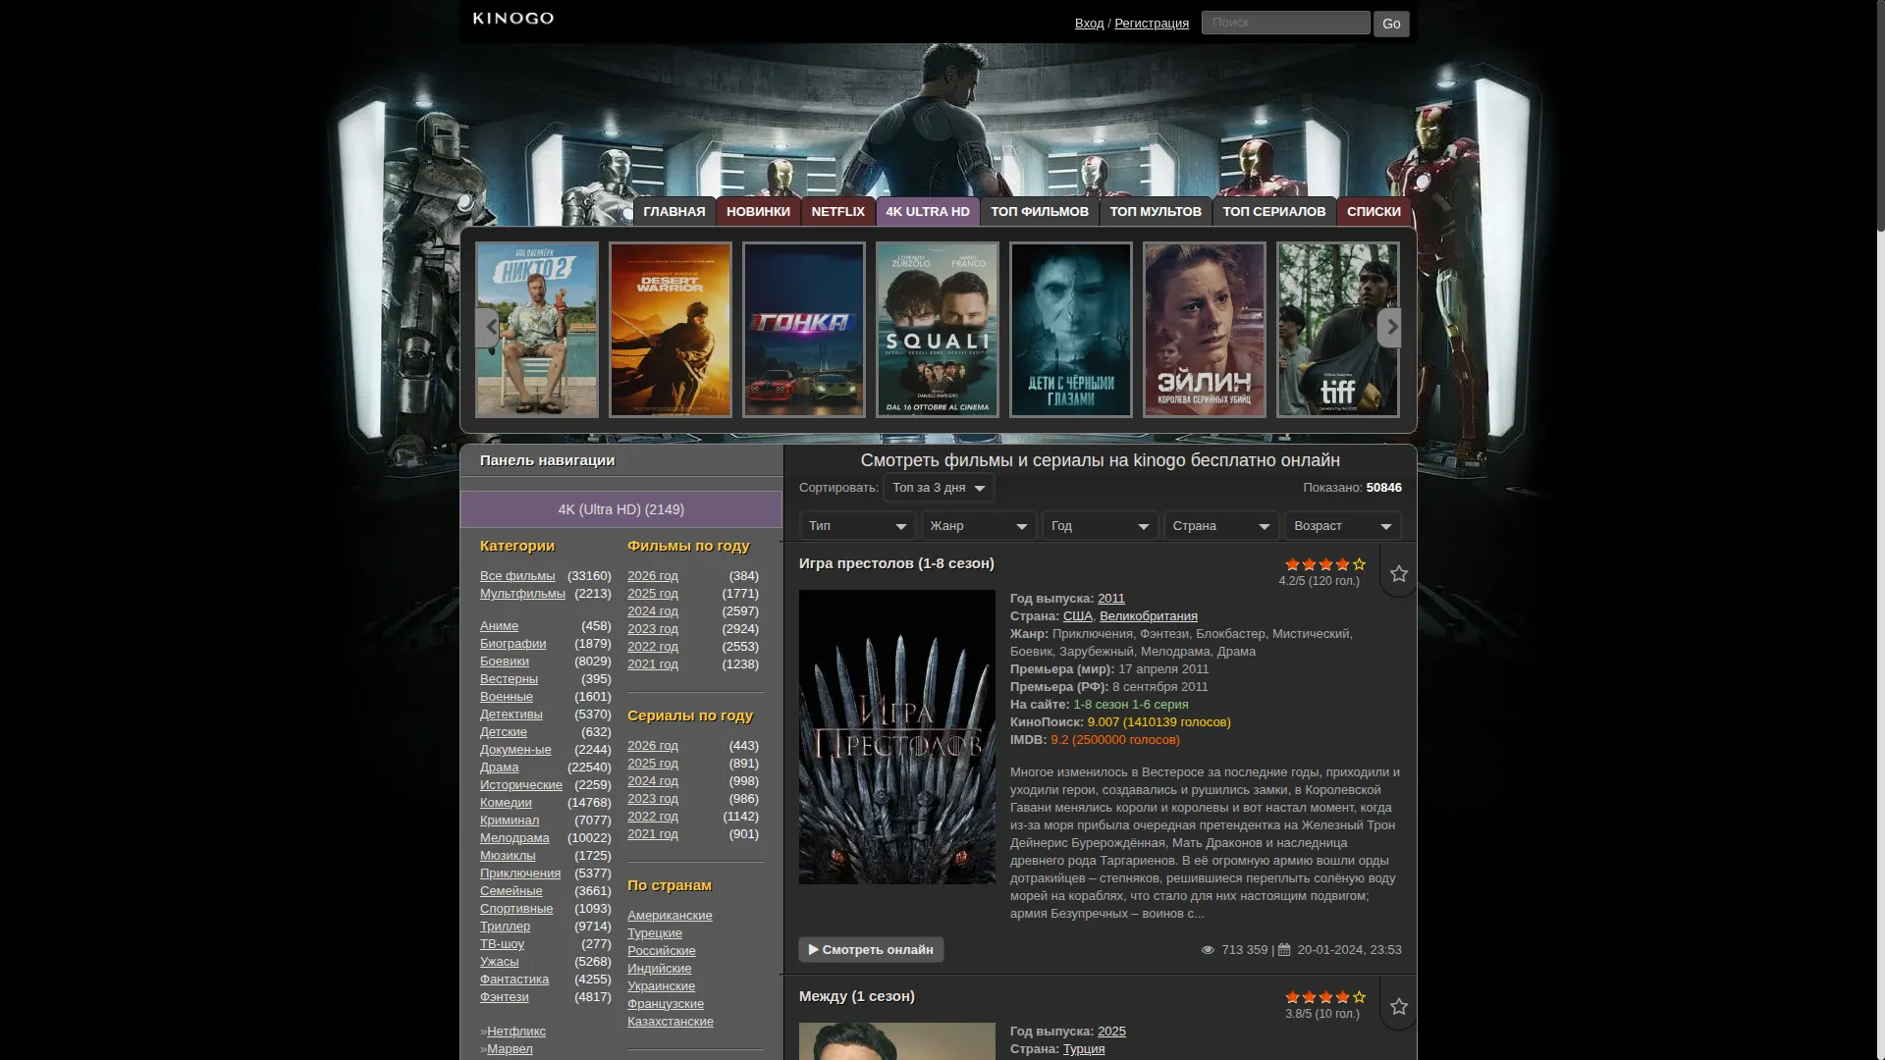The image size is (1885, 1060).
Task: Open Squali poster in carousel
Action: coord(938,330)
